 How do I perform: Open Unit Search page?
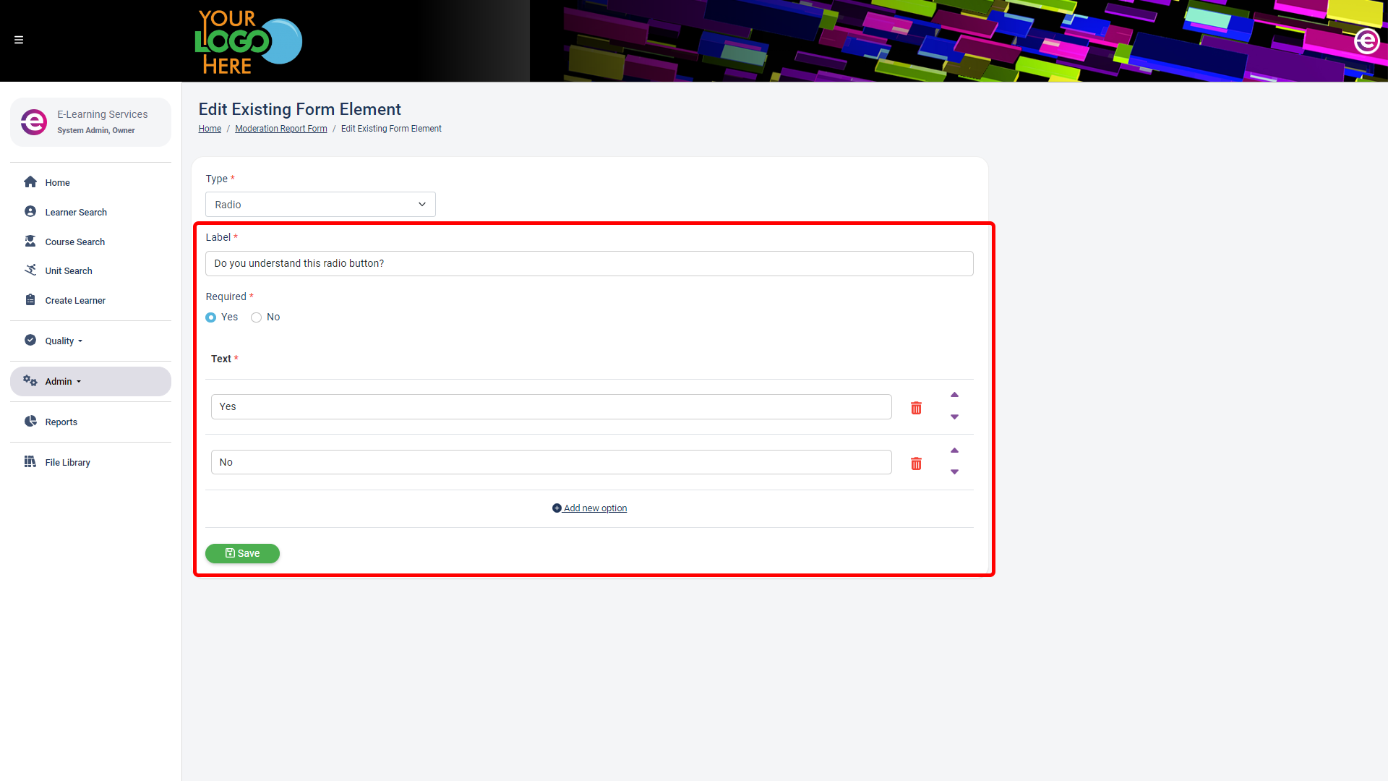[69, 271]
